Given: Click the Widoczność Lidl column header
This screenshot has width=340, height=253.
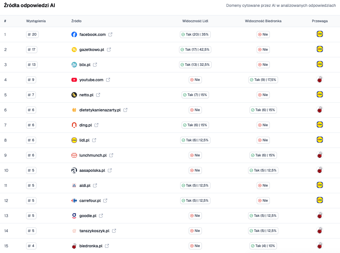Looking at the screenshot, I should click(195, 21).
